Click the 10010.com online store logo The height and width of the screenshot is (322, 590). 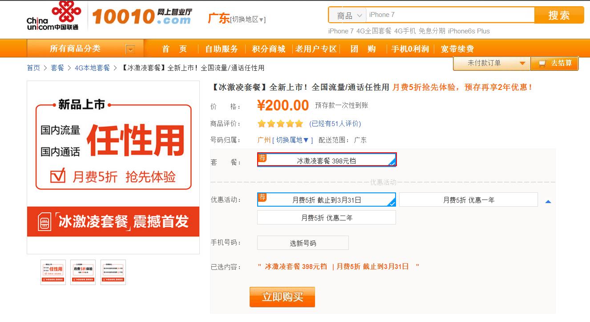[141, 16]
